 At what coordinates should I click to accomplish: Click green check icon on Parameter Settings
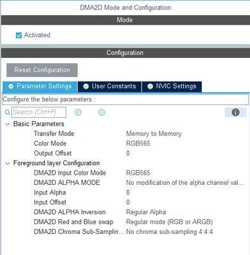11,86
